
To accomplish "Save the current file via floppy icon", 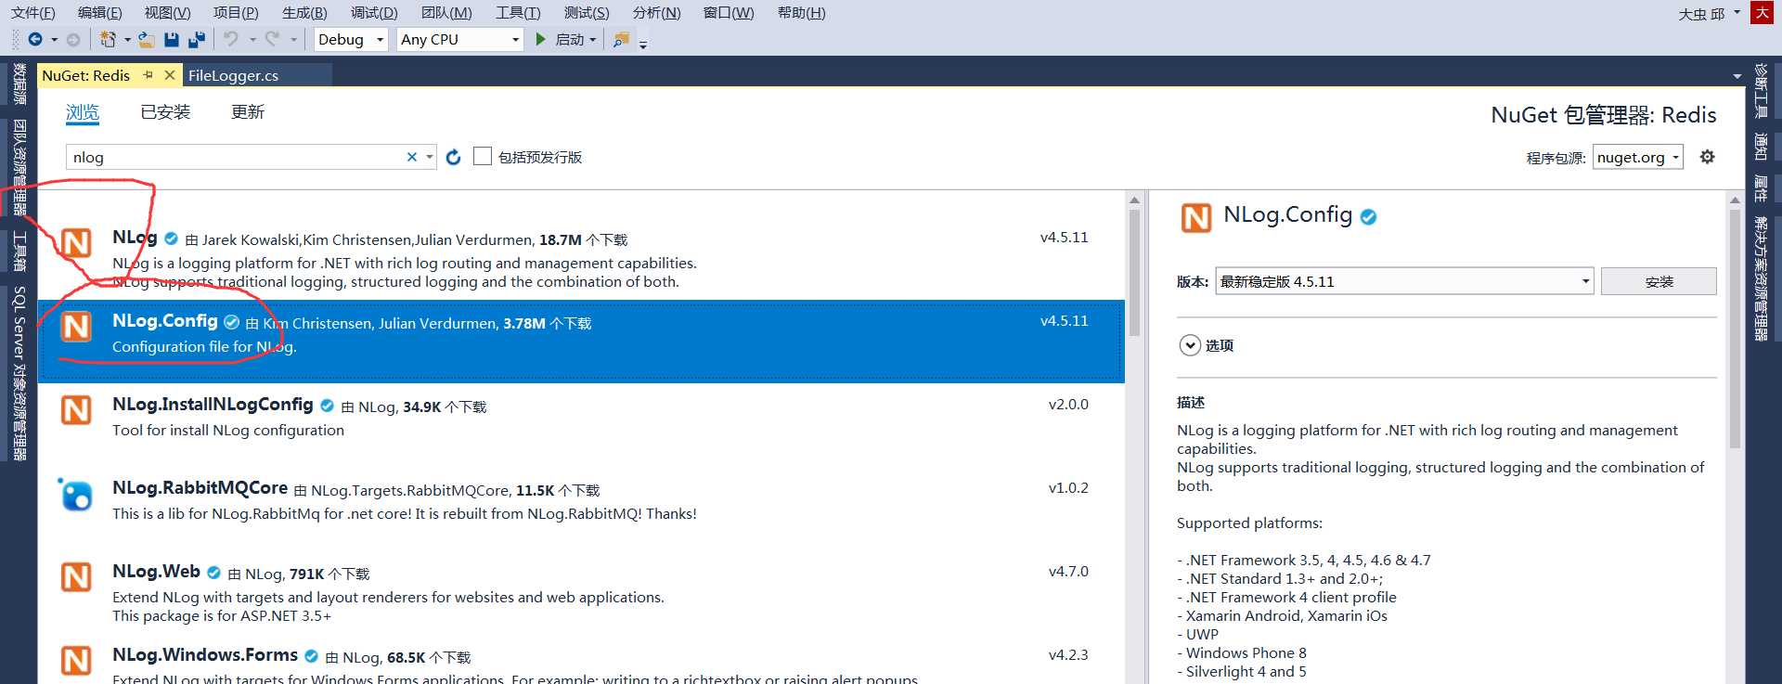I will pos(172,39).
